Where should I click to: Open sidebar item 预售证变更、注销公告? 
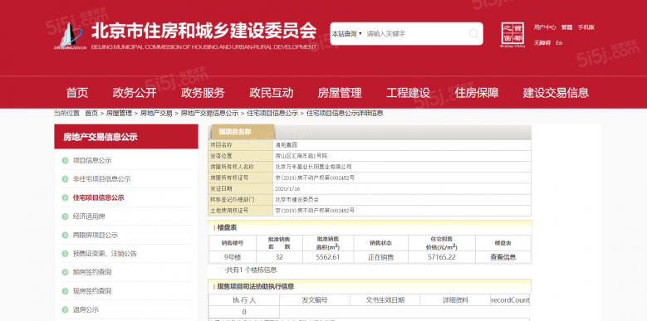(x=105, y=254)
